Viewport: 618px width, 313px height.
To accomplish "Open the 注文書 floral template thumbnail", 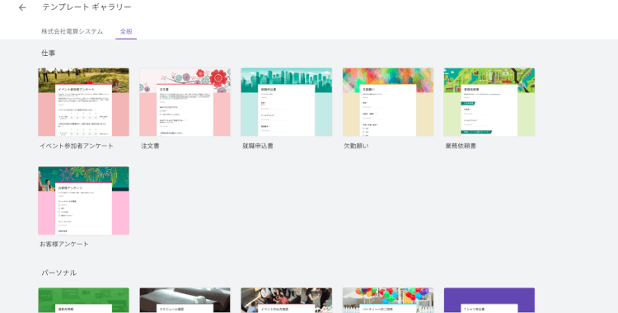I will coord(185,102).
